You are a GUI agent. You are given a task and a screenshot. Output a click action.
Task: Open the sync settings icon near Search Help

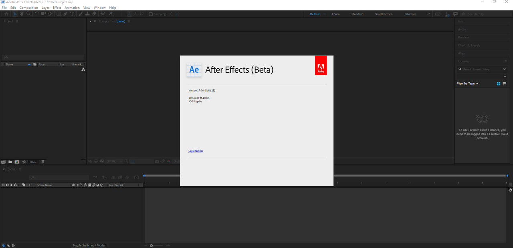pos(438,14)
